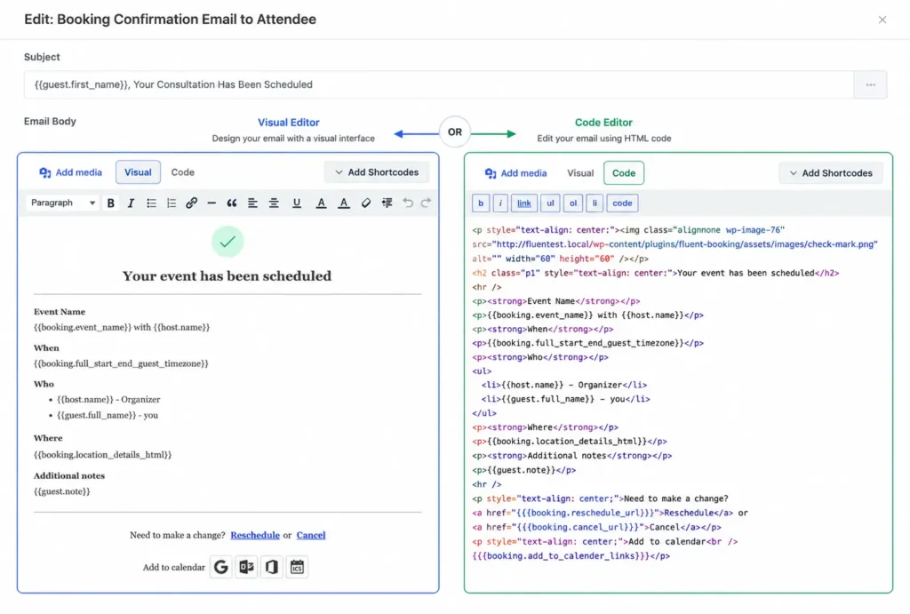Click Add media in the visual editor
This screenshot has height=614, width=910.
click(71, 172)
